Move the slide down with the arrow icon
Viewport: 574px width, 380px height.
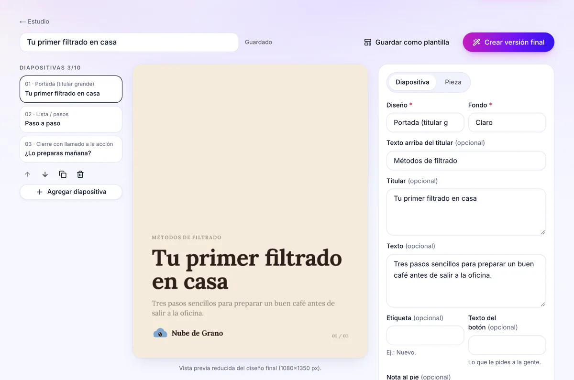click(45, 174)
